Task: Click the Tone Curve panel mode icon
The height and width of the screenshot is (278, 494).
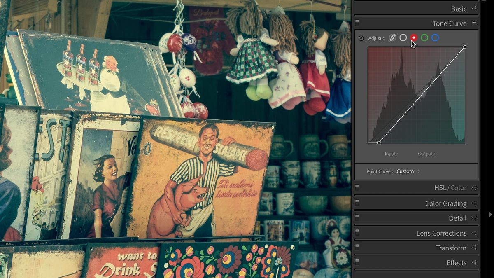Action: pyautogui.click(x=357, y=23)
